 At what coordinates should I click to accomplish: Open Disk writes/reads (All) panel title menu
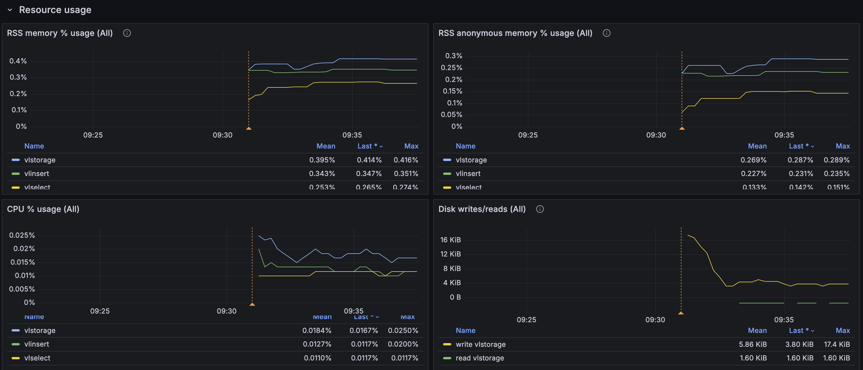(x=482, y=209)
